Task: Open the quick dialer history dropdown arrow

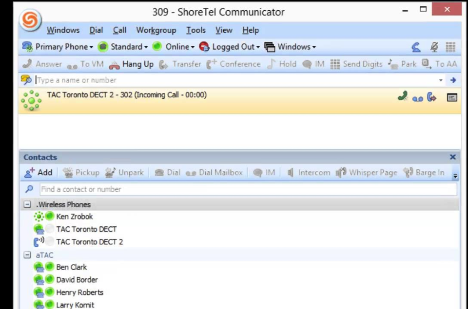Action: tap(441, 80)
